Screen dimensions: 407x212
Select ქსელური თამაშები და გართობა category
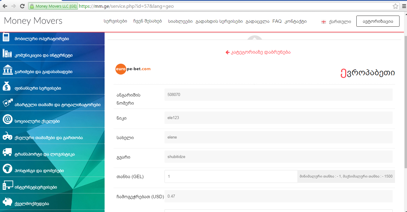(x=52, y=136)
